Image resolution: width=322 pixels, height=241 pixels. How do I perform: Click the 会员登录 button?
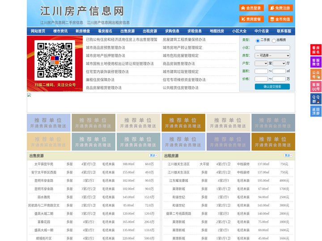(251, 8)
